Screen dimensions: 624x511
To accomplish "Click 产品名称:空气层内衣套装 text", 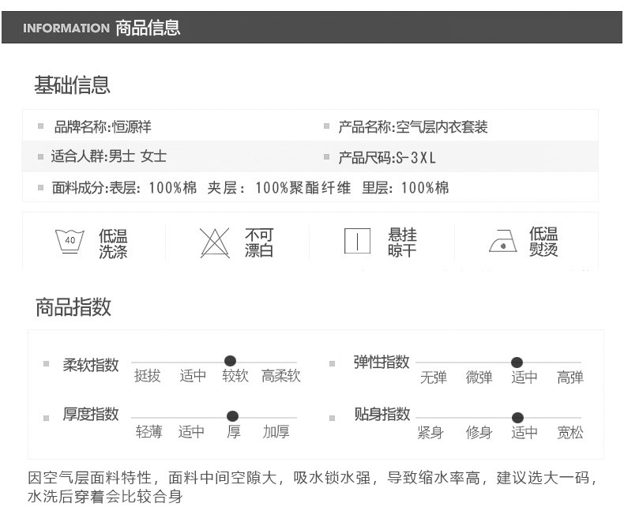I will coord(413,127).
